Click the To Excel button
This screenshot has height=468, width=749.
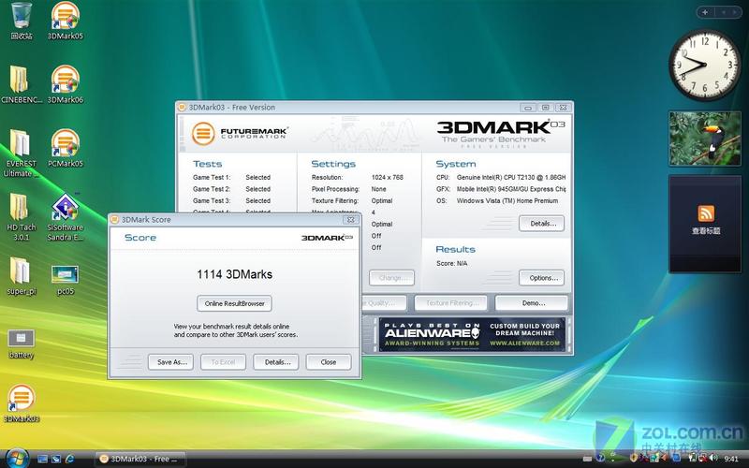click(223, 362)
